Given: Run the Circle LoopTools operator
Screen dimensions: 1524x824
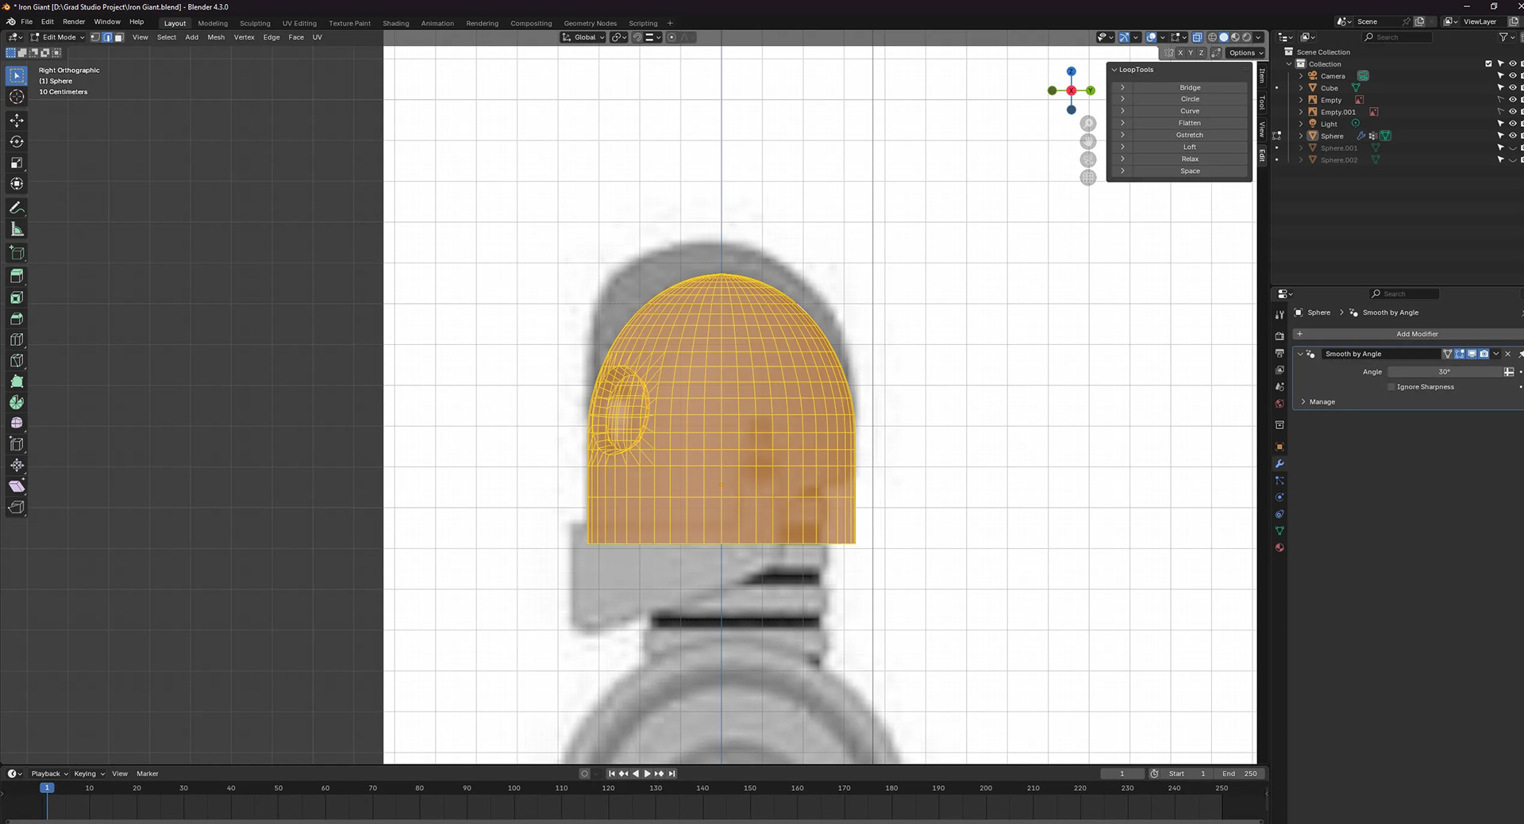Looking at the screenshot, I should 1190,100.
